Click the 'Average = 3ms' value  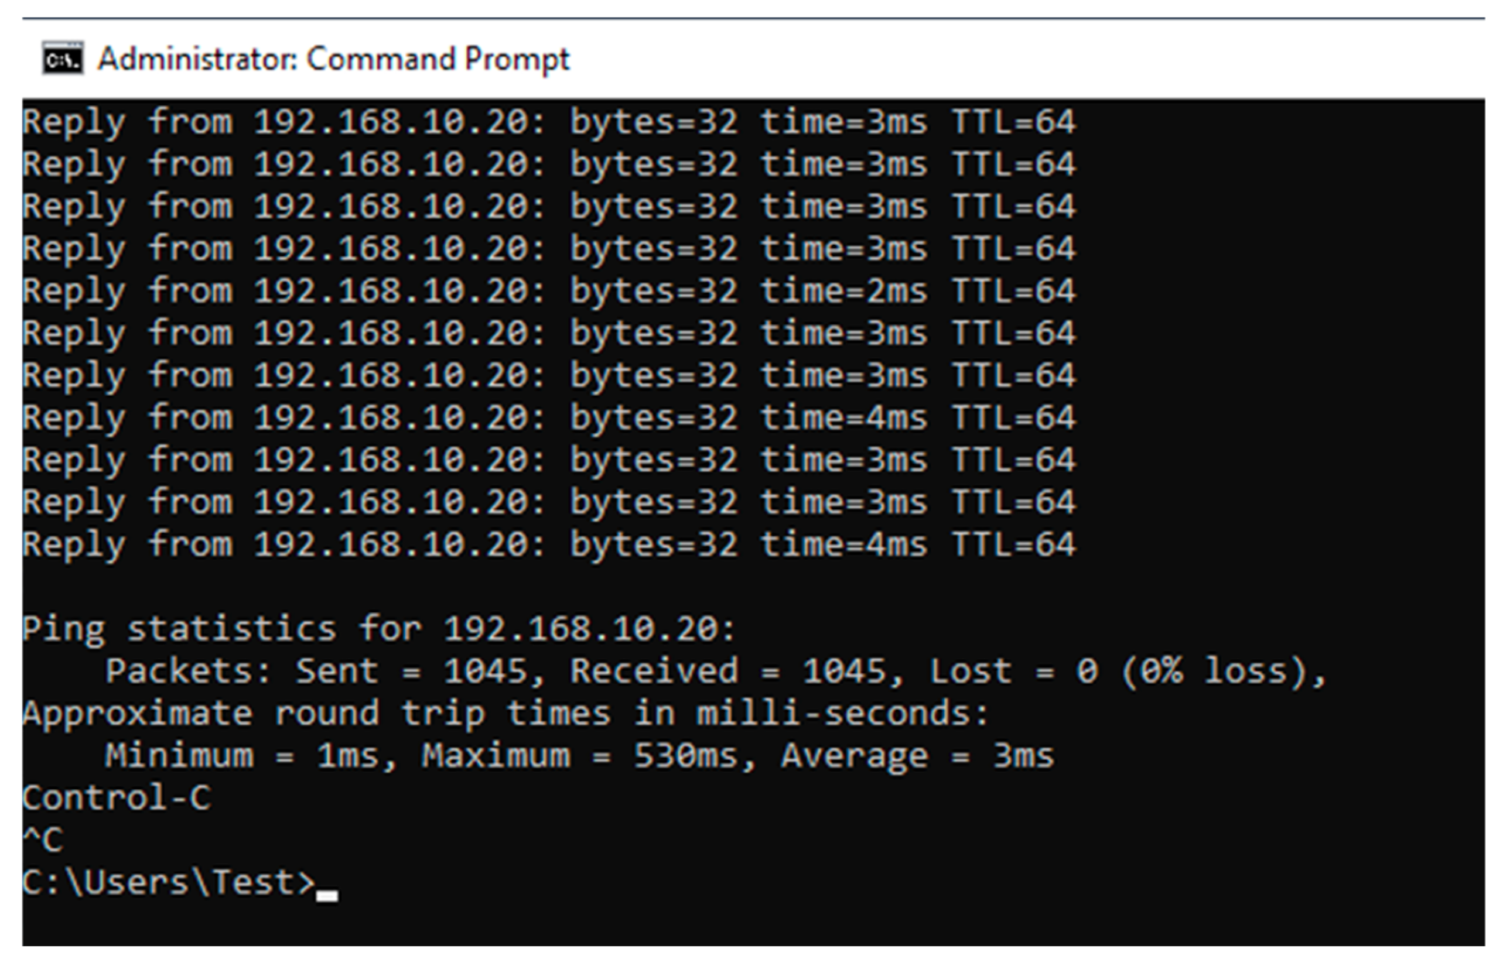(917, 756)
